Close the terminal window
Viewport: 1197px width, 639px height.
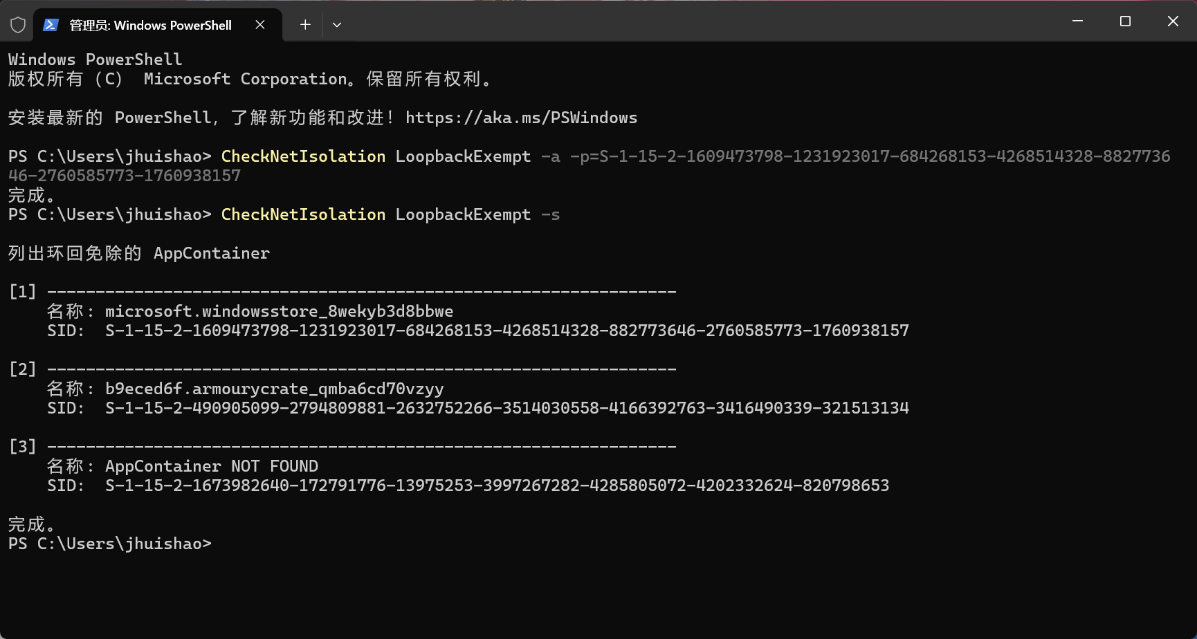[1173, 21]
